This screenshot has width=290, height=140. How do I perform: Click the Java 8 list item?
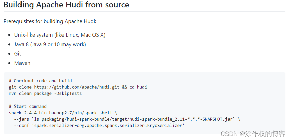pos(50,44)
